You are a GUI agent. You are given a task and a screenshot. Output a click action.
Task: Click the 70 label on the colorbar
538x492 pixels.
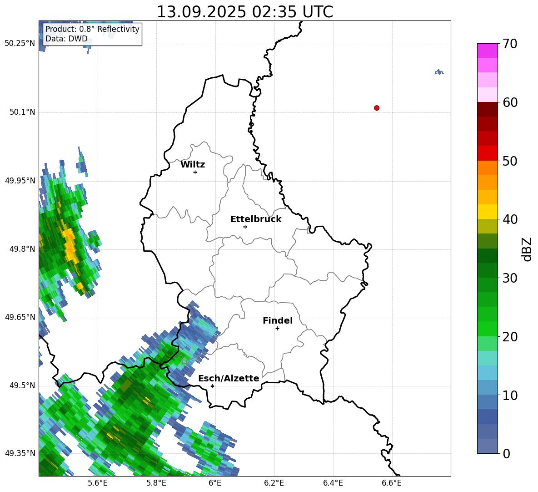tap(510, 44)
